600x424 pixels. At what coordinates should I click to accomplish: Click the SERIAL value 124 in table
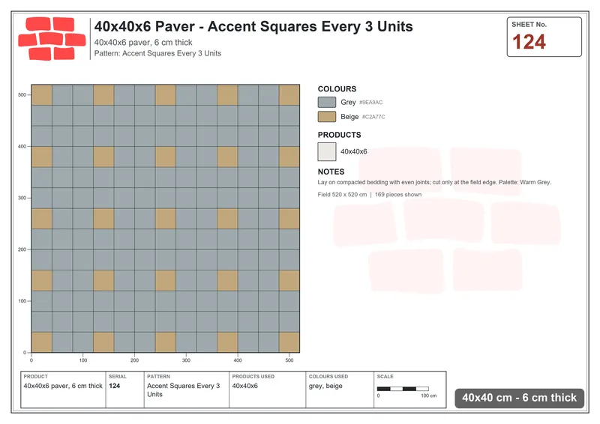click(115, 386)
